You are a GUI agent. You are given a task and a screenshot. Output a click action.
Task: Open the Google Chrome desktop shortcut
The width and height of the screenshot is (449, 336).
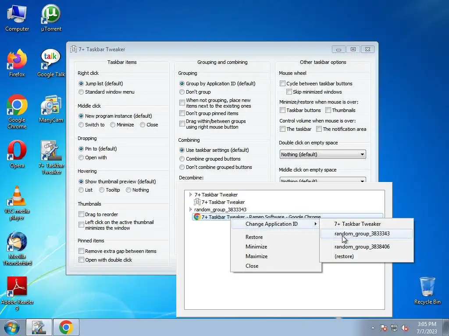coord(17,112)
